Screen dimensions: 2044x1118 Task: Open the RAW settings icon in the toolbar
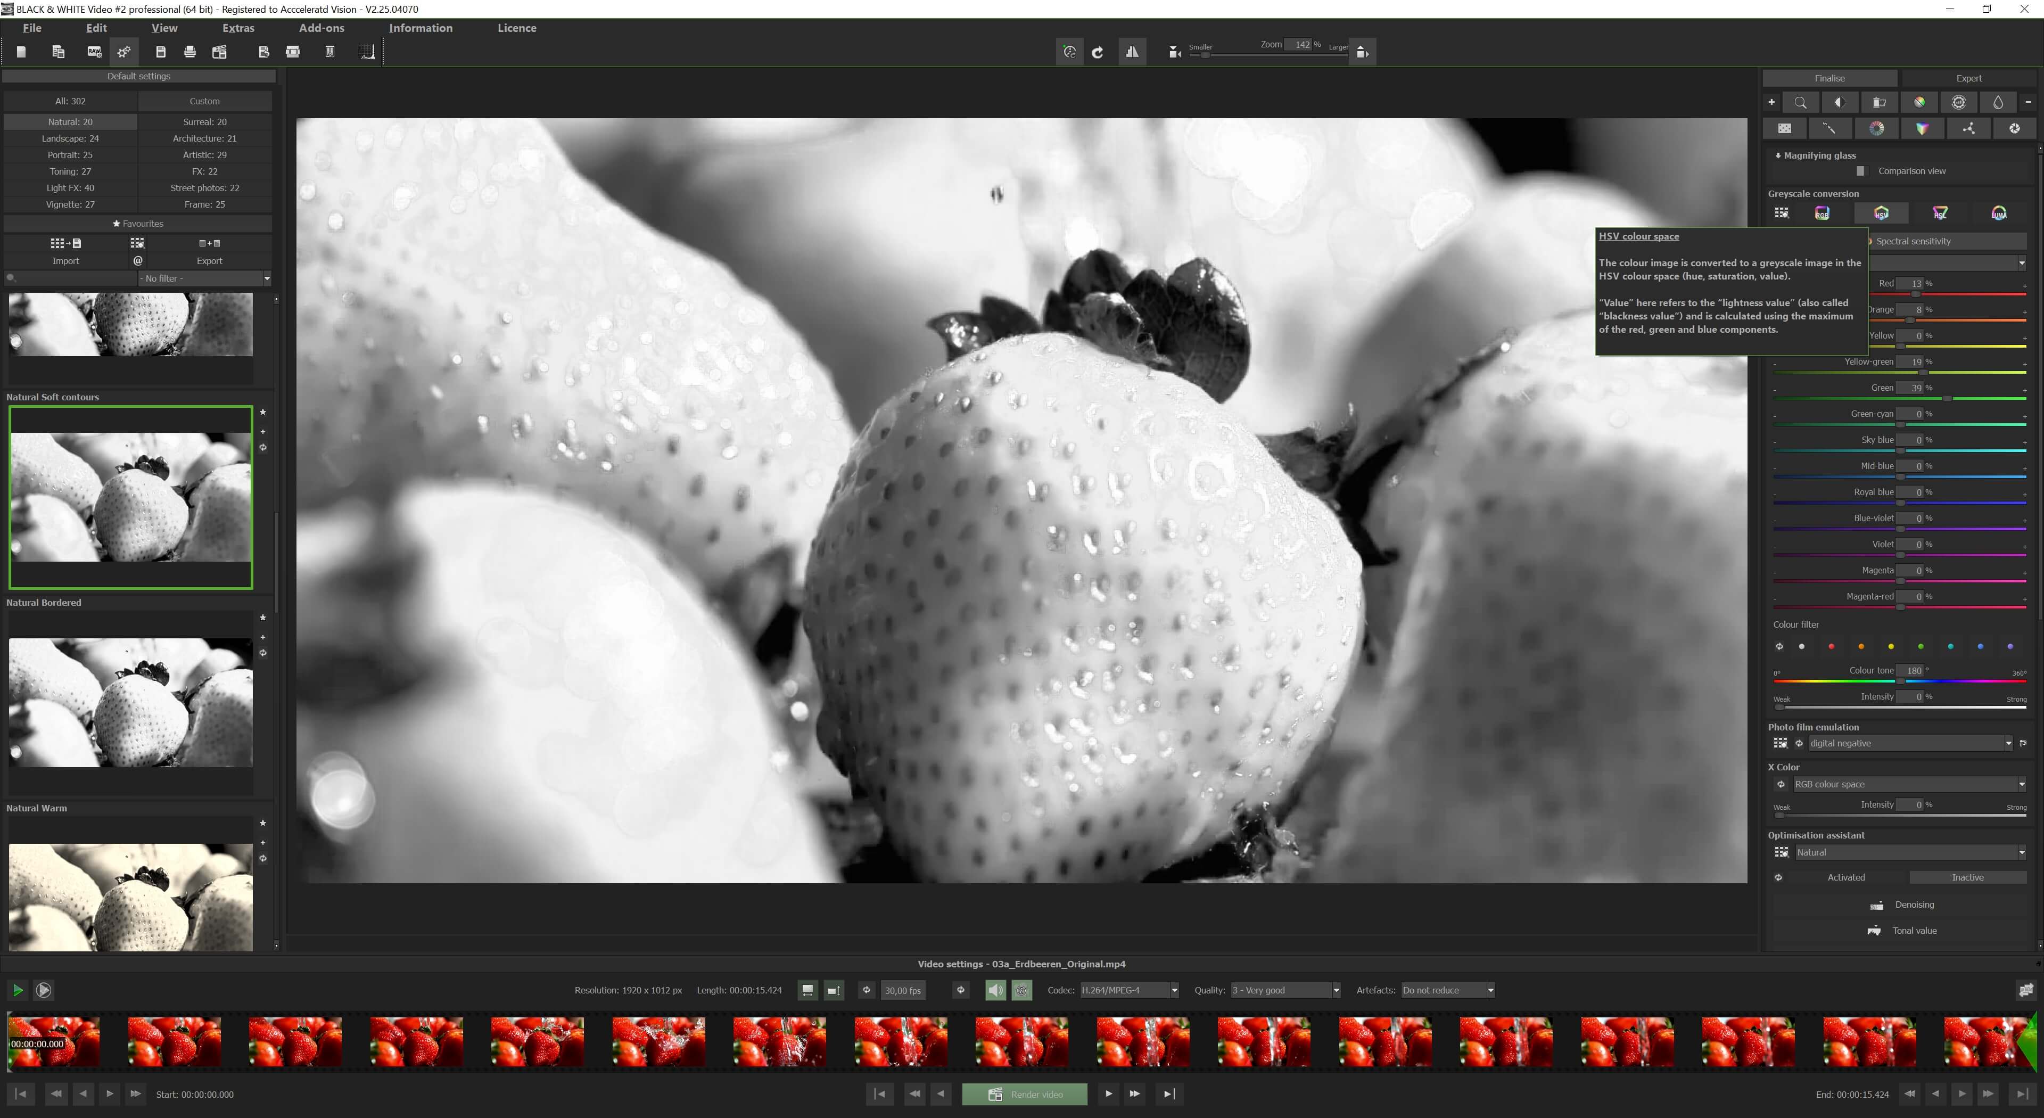click(94, 52)
